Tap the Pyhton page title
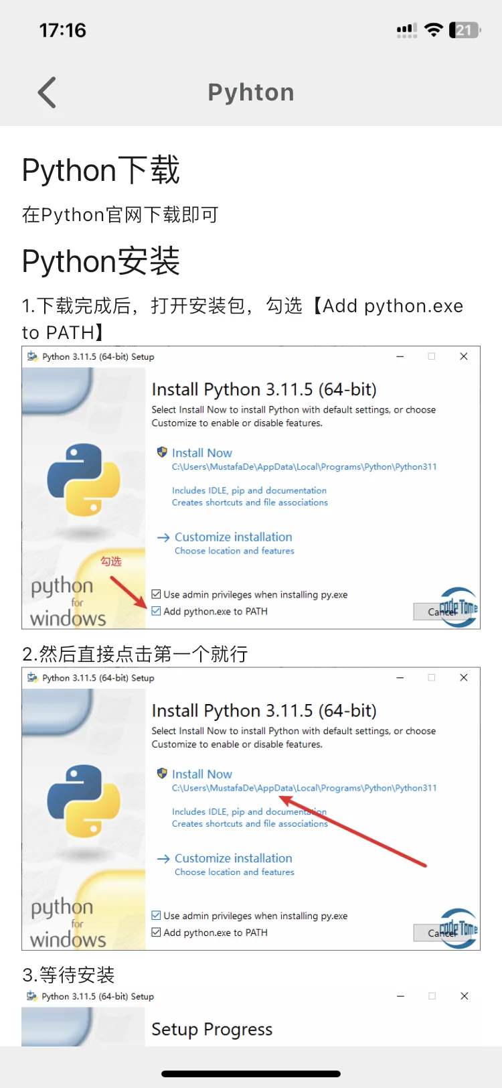This screenshot has width=502, height=1088. [x=251, y=92]
